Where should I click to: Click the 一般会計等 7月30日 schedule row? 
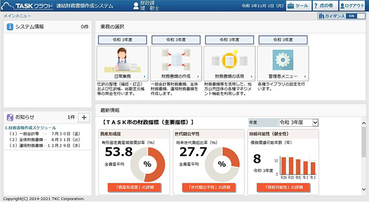tap(44, 134)
